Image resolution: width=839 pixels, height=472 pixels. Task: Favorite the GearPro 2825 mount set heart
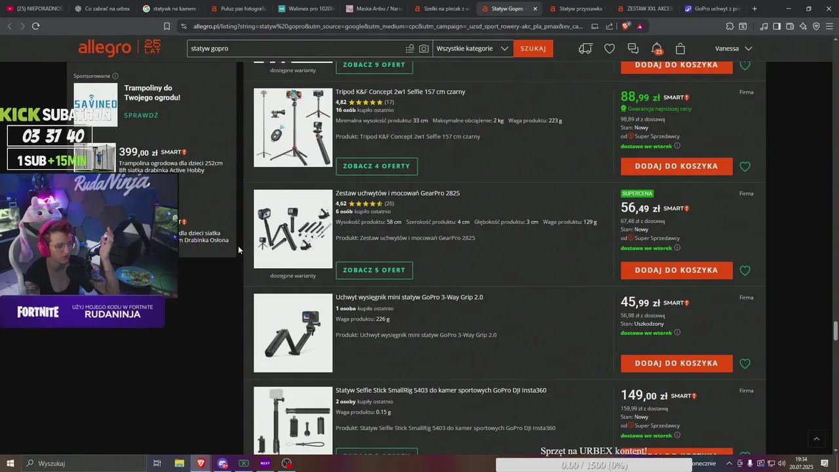[x=745, y=270]
